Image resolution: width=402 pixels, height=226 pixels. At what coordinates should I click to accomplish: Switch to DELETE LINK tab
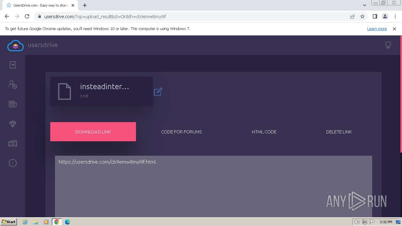[x=339, y=132]
